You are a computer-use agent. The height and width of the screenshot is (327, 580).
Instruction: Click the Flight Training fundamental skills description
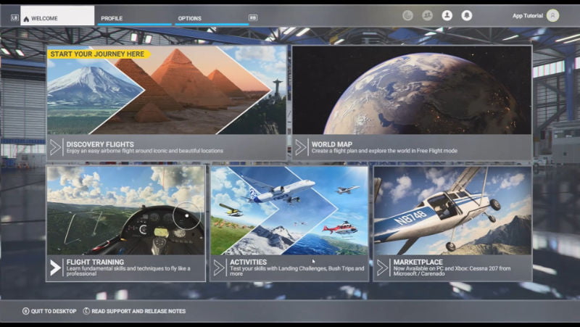[x=128, y=270]
